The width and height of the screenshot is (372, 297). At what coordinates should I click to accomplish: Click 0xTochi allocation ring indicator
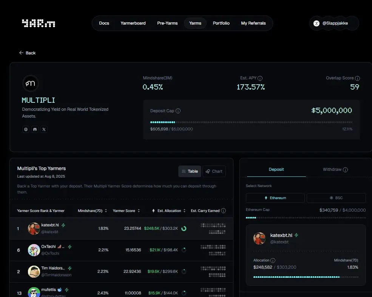pyautogui.click(x=184, y=250)
